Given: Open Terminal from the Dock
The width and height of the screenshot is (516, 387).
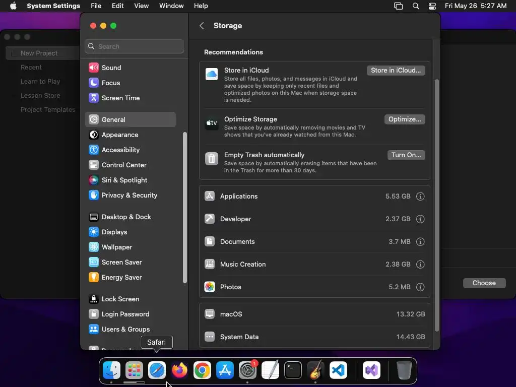Looking at the screenshot, I should click(x=293, y=370).
